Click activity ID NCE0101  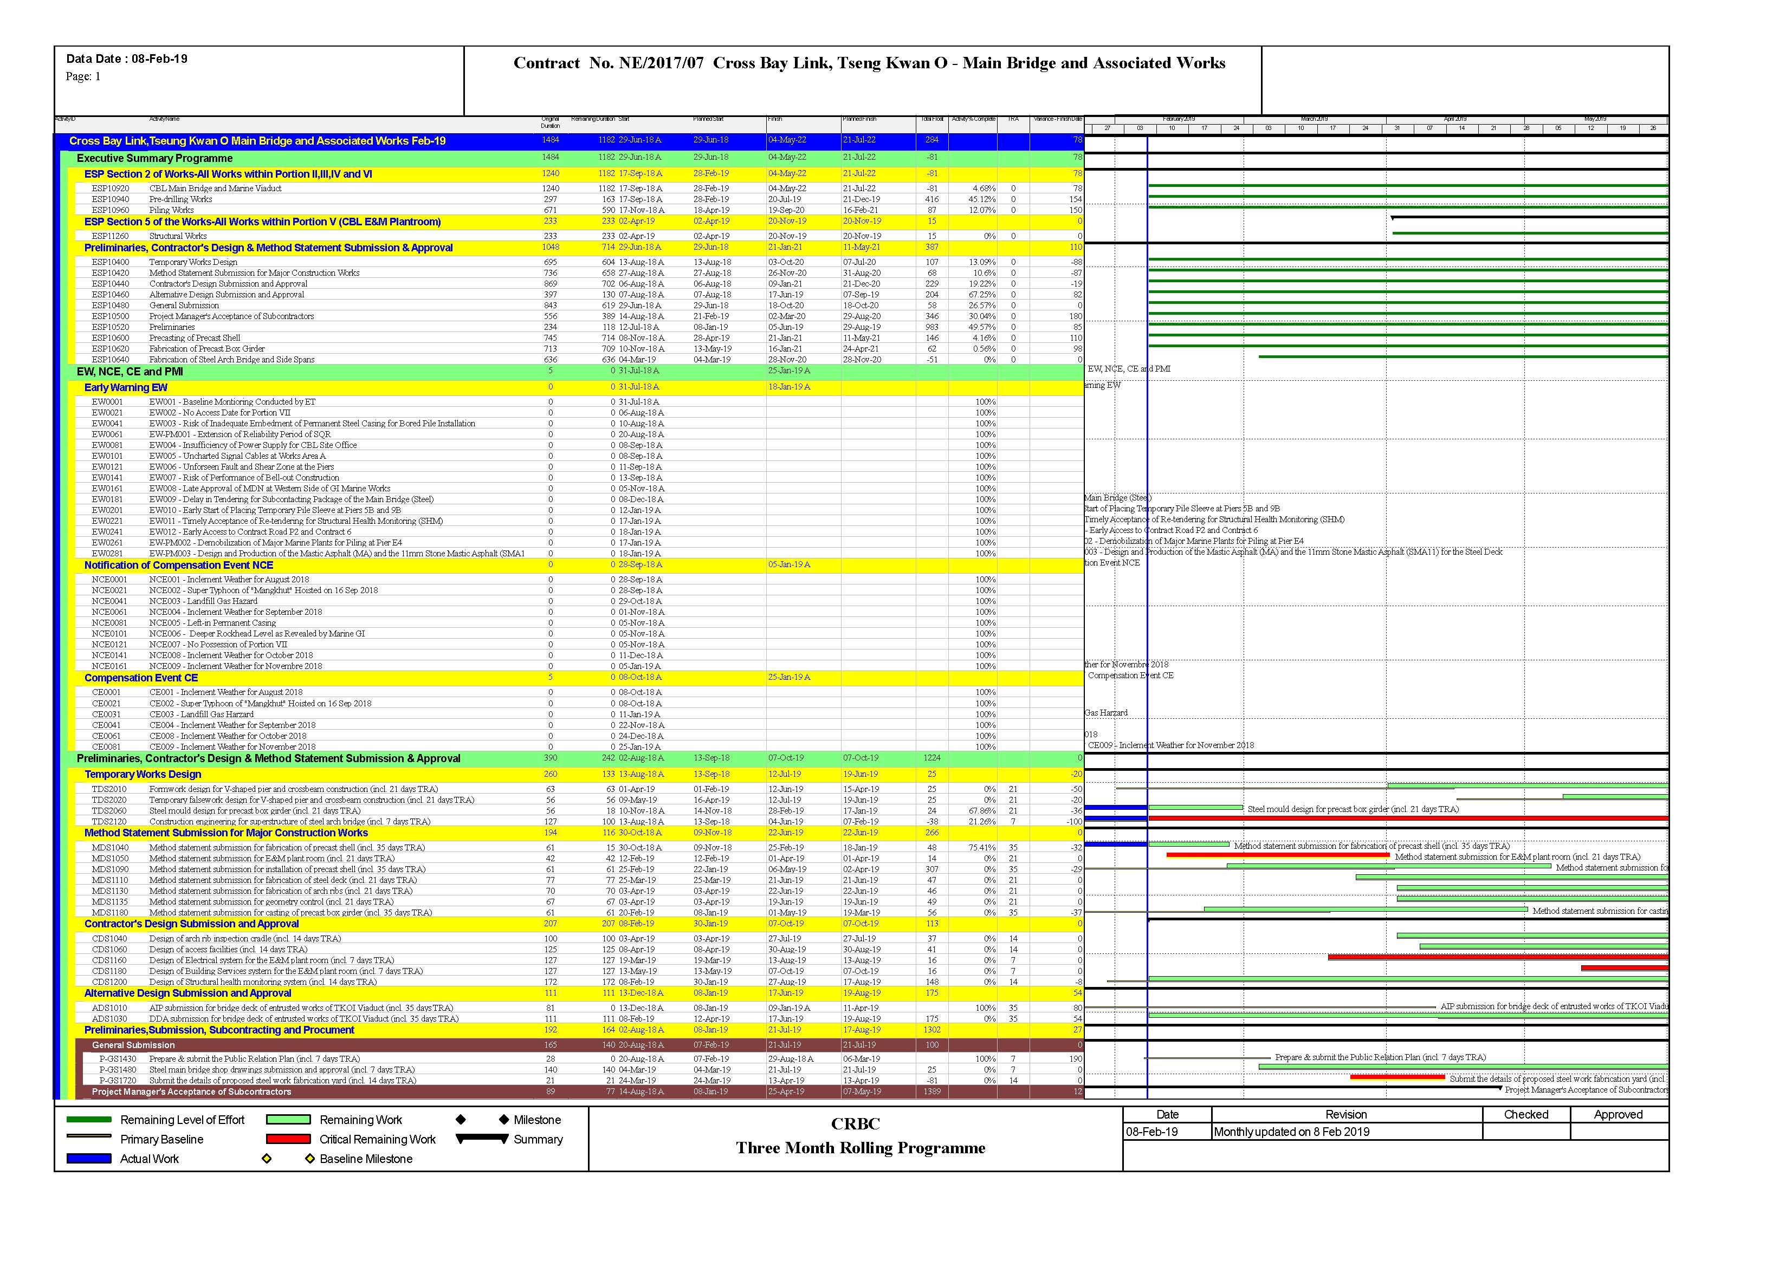click(108, 634)
